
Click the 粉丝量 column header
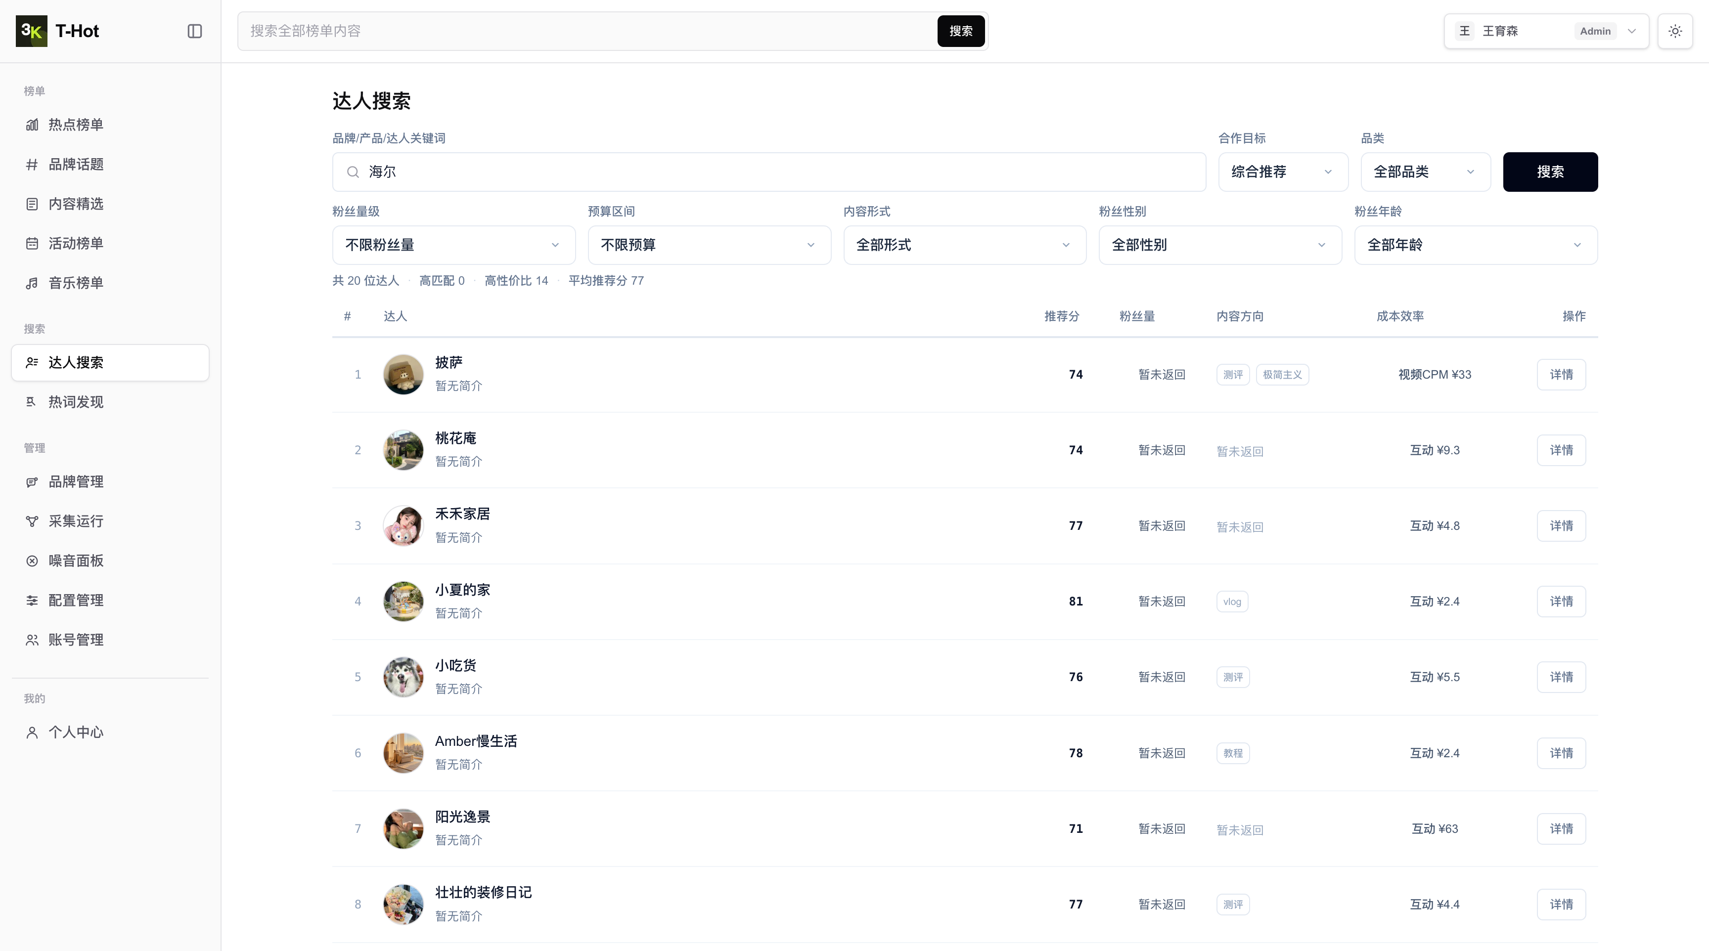[x=1137, y=316]
